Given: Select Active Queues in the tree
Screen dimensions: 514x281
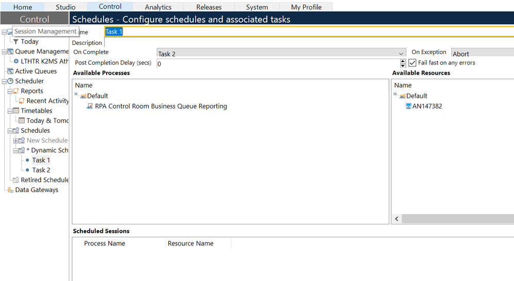Looking at the screenshot, I should pos(36,71).
